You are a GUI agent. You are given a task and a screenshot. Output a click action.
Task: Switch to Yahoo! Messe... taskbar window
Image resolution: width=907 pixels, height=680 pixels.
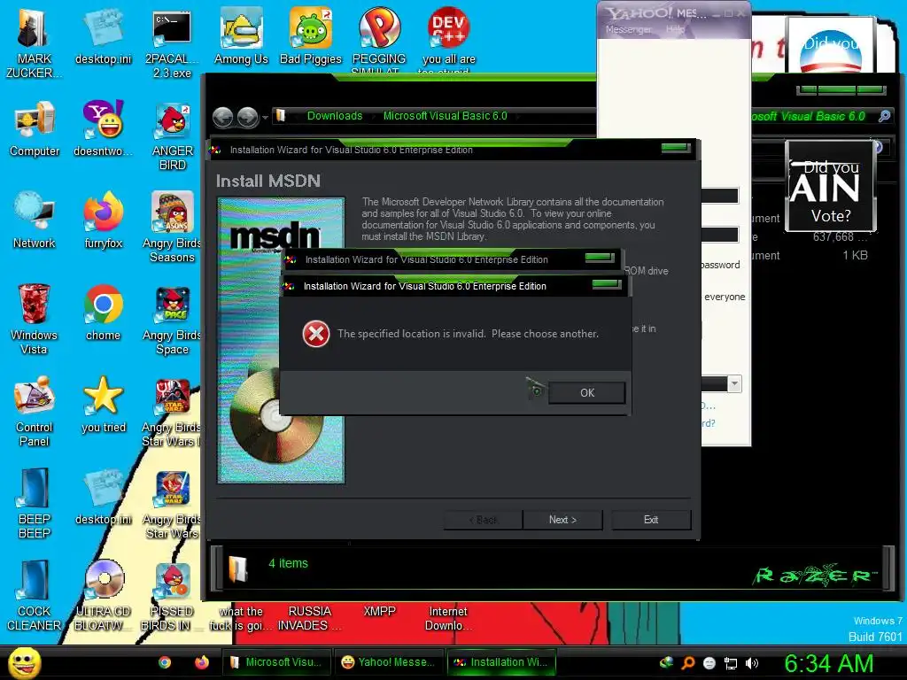(x=388, y=662)
